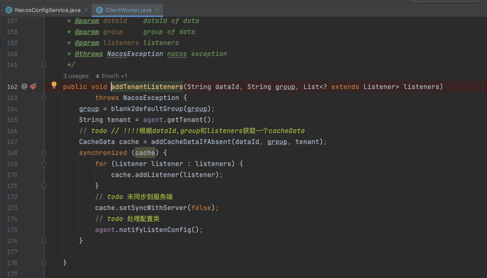Click the fold end marker at line 178

click(44, 263)
